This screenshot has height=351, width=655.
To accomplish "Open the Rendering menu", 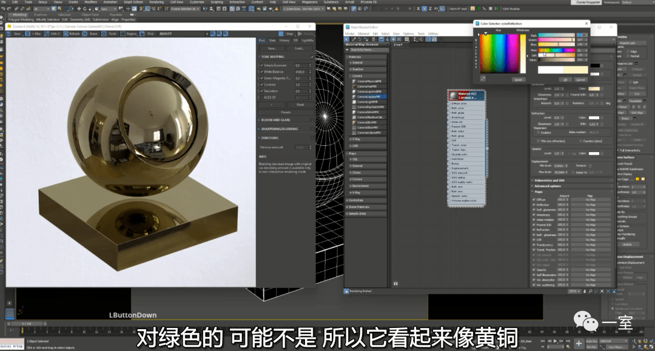I will 158,2.
